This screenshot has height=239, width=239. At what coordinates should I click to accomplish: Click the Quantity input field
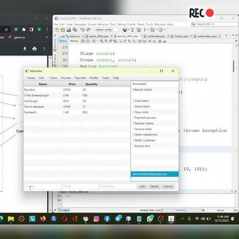(118, 186)
